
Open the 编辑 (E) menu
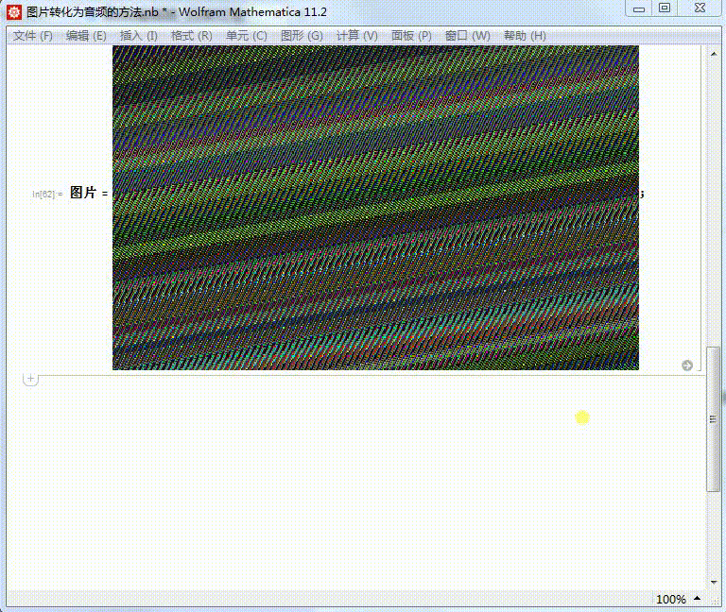(86, 36)
